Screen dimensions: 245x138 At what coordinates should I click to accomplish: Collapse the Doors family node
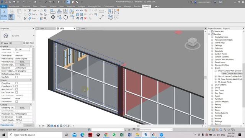click(212, 68)
